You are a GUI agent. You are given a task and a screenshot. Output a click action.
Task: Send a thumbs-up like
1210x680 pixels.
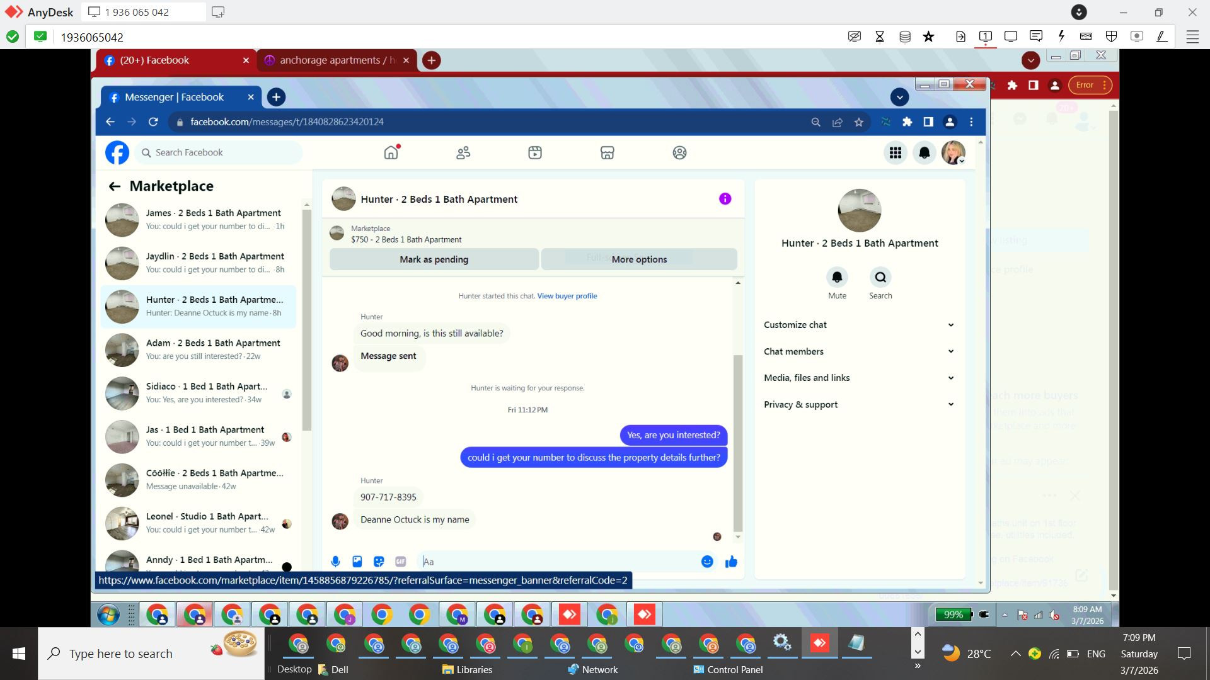(731, 562)
